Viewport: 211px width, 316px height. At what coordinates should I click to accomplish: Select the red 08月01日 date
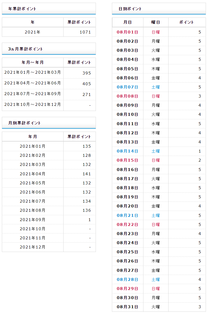click(x=127, y=32)
